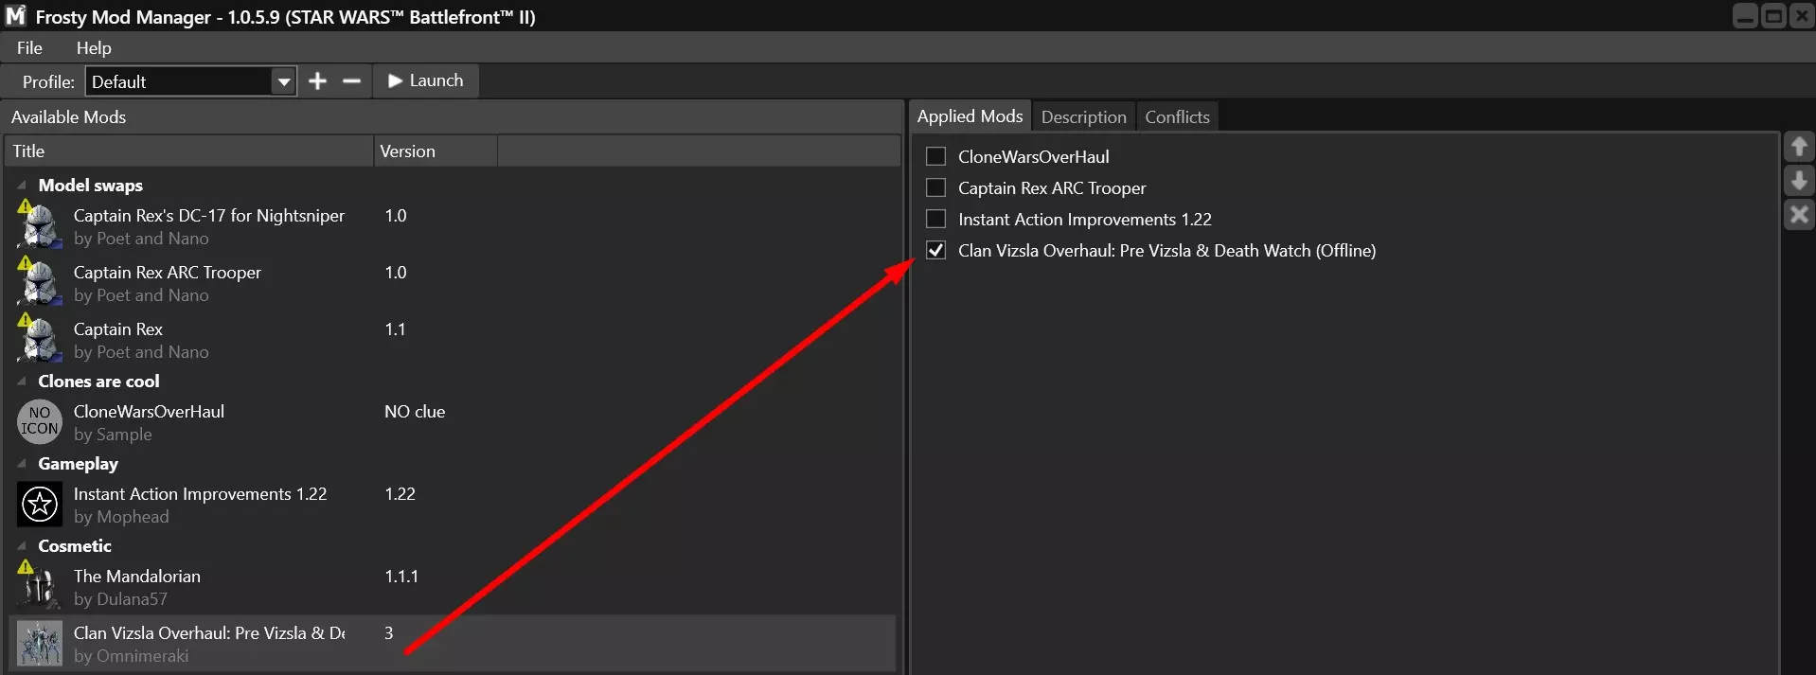Image resolution: width=1816 pixels, height=675 pixels.
Task: Select "Captain Rex ARC Trooper" in Available Mods
Action: tap(168, 273)
